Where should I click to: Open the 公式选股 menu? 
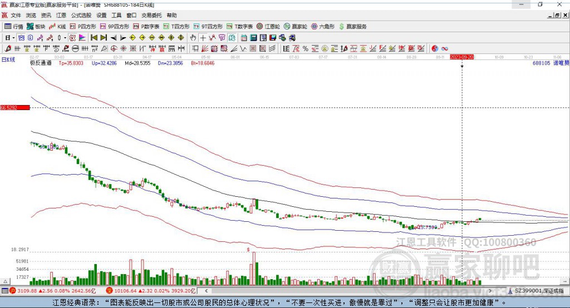(81, 15)
